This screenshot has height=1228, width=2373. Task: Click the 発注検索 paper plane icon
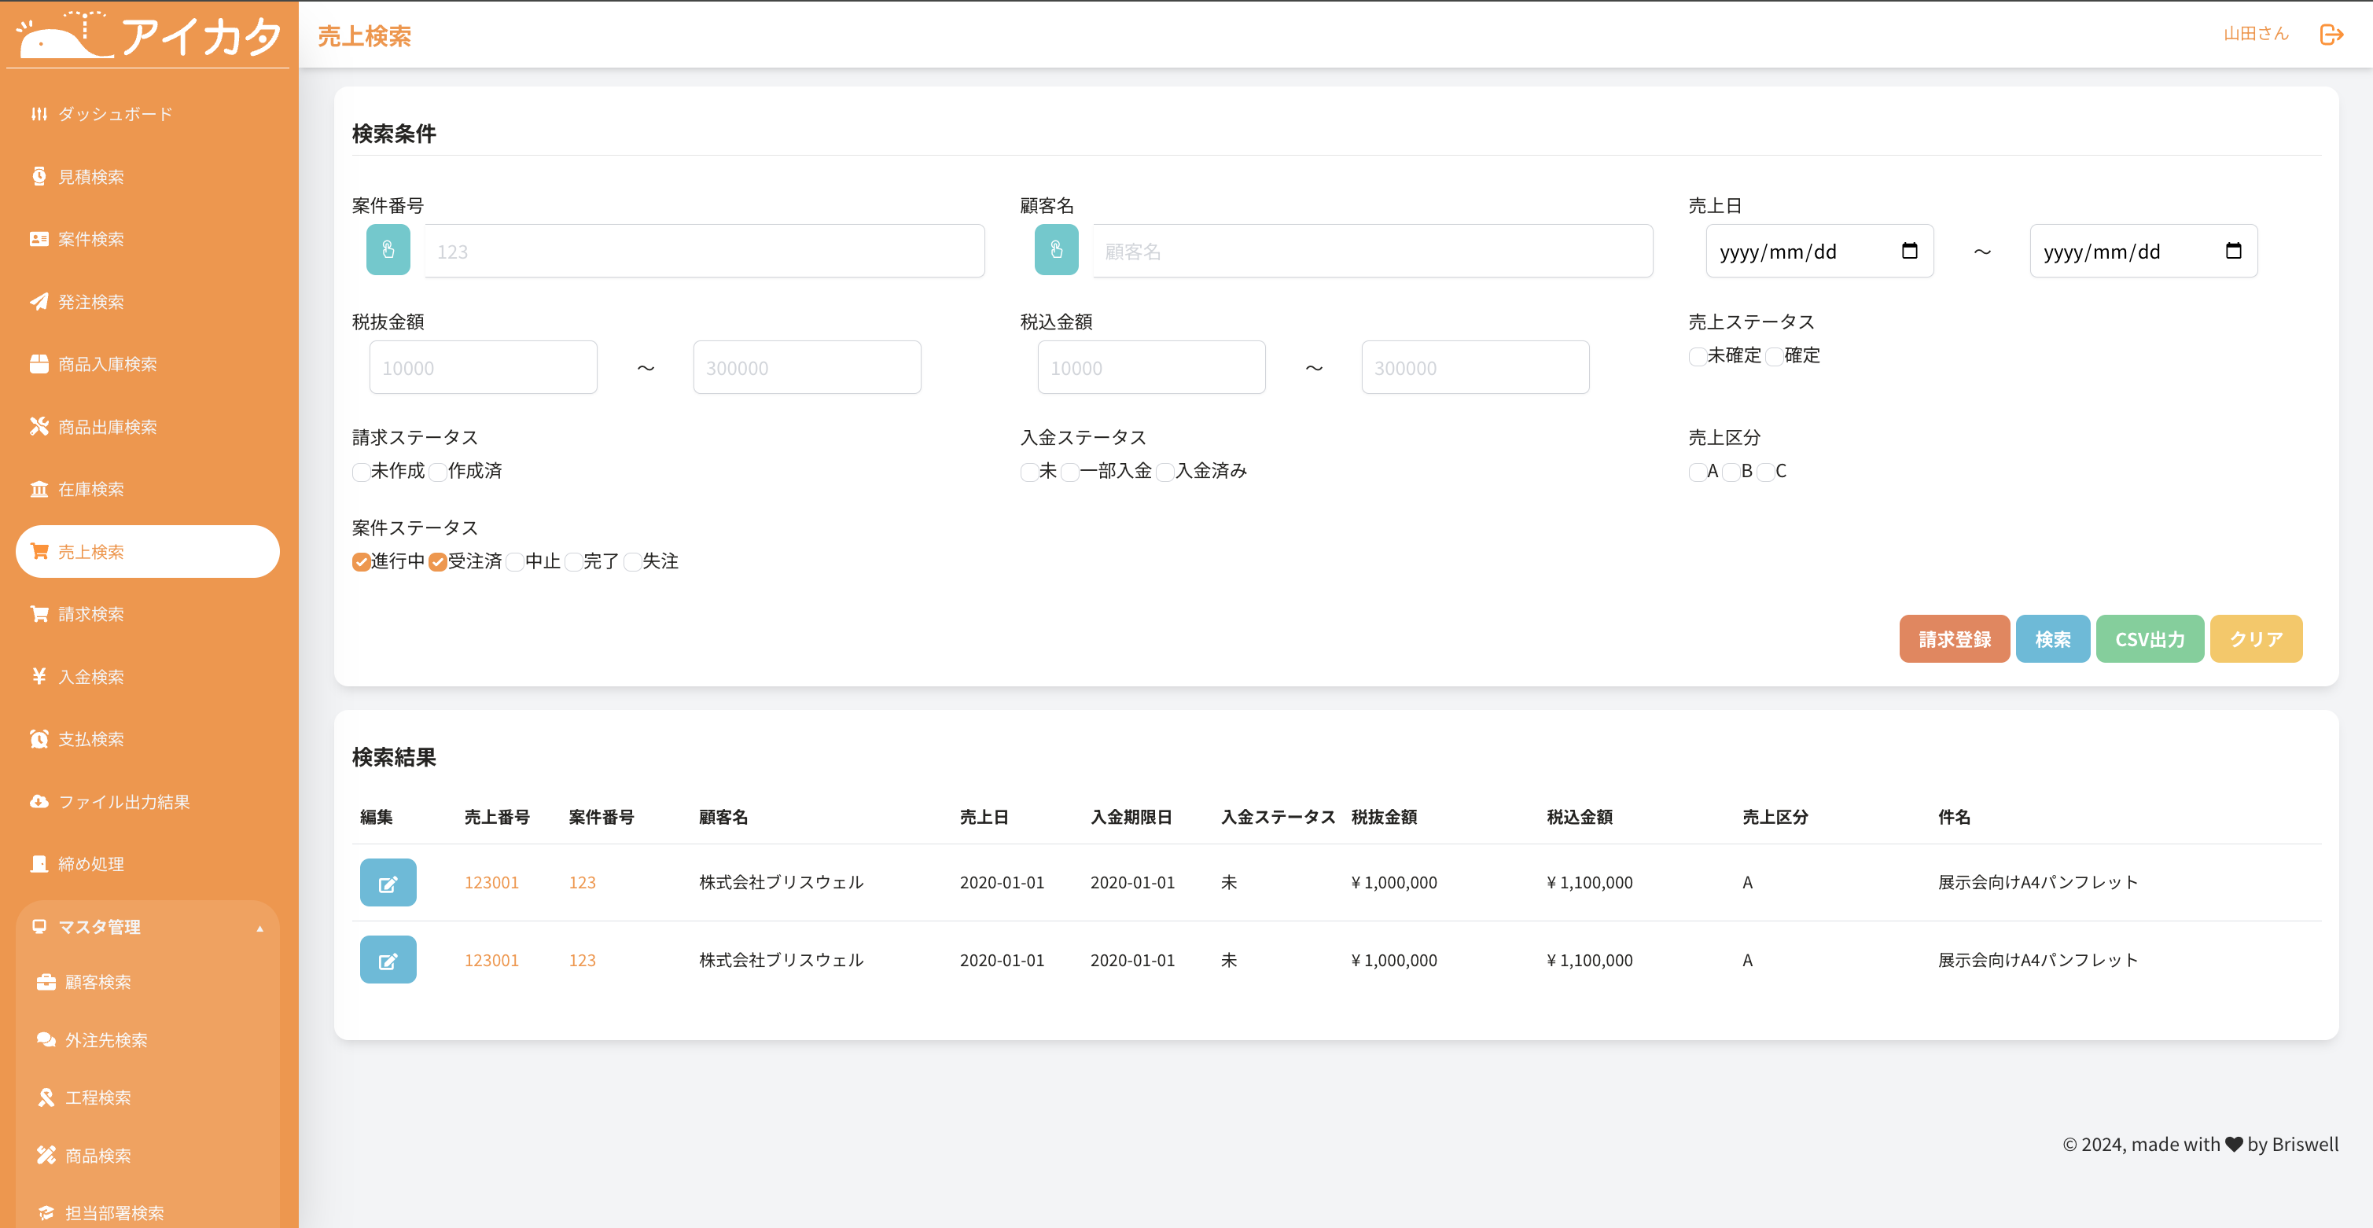click(x=39, y=302)
